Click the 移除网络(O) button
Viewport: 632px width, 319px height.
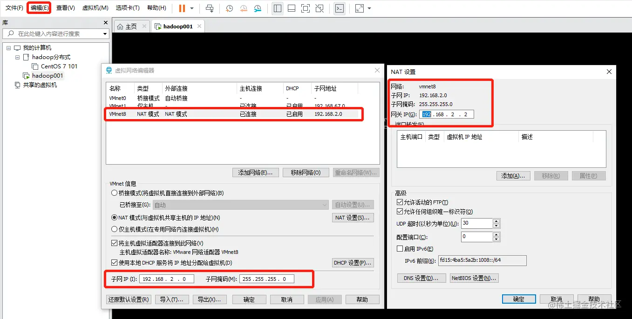pyautogui.click(x=306, y=173)
